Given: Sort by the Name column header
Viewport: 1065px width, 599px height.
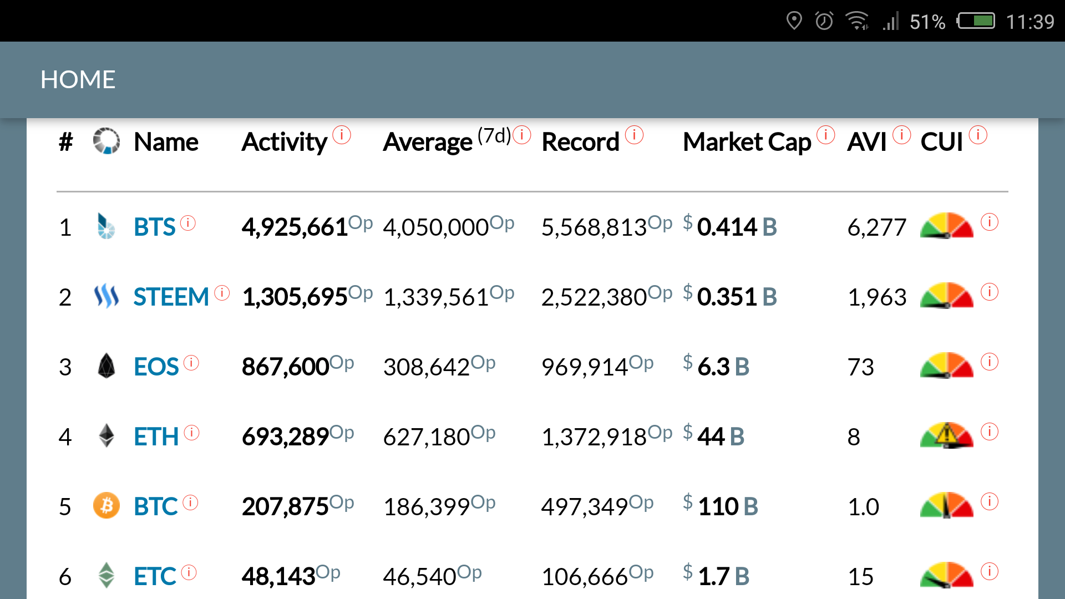Looking at the screenshot, I should pyautogui.click(x=166, y=142).
